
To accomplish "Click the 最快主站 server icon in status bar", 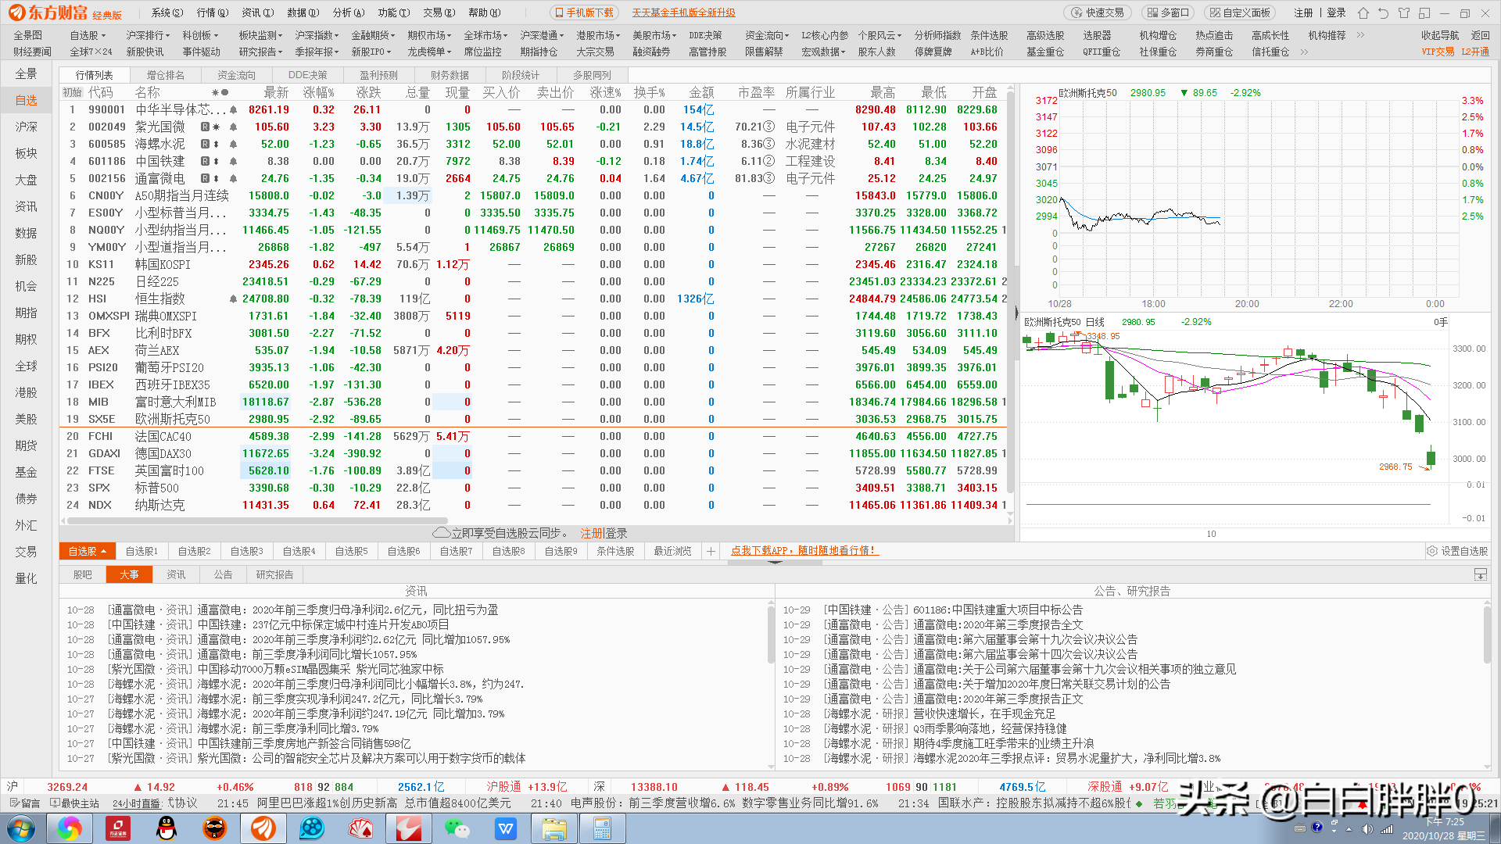I will click(55, 803).
